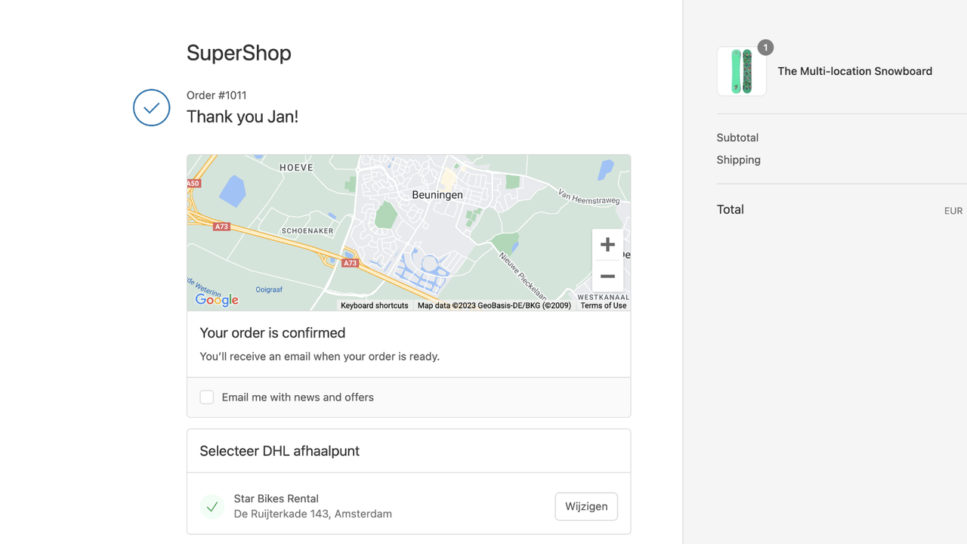Image resolution: width=967 pixels, height=544 pixels.
Task: Click the order confirmed checkmark circle
Action: coord(151,107)
